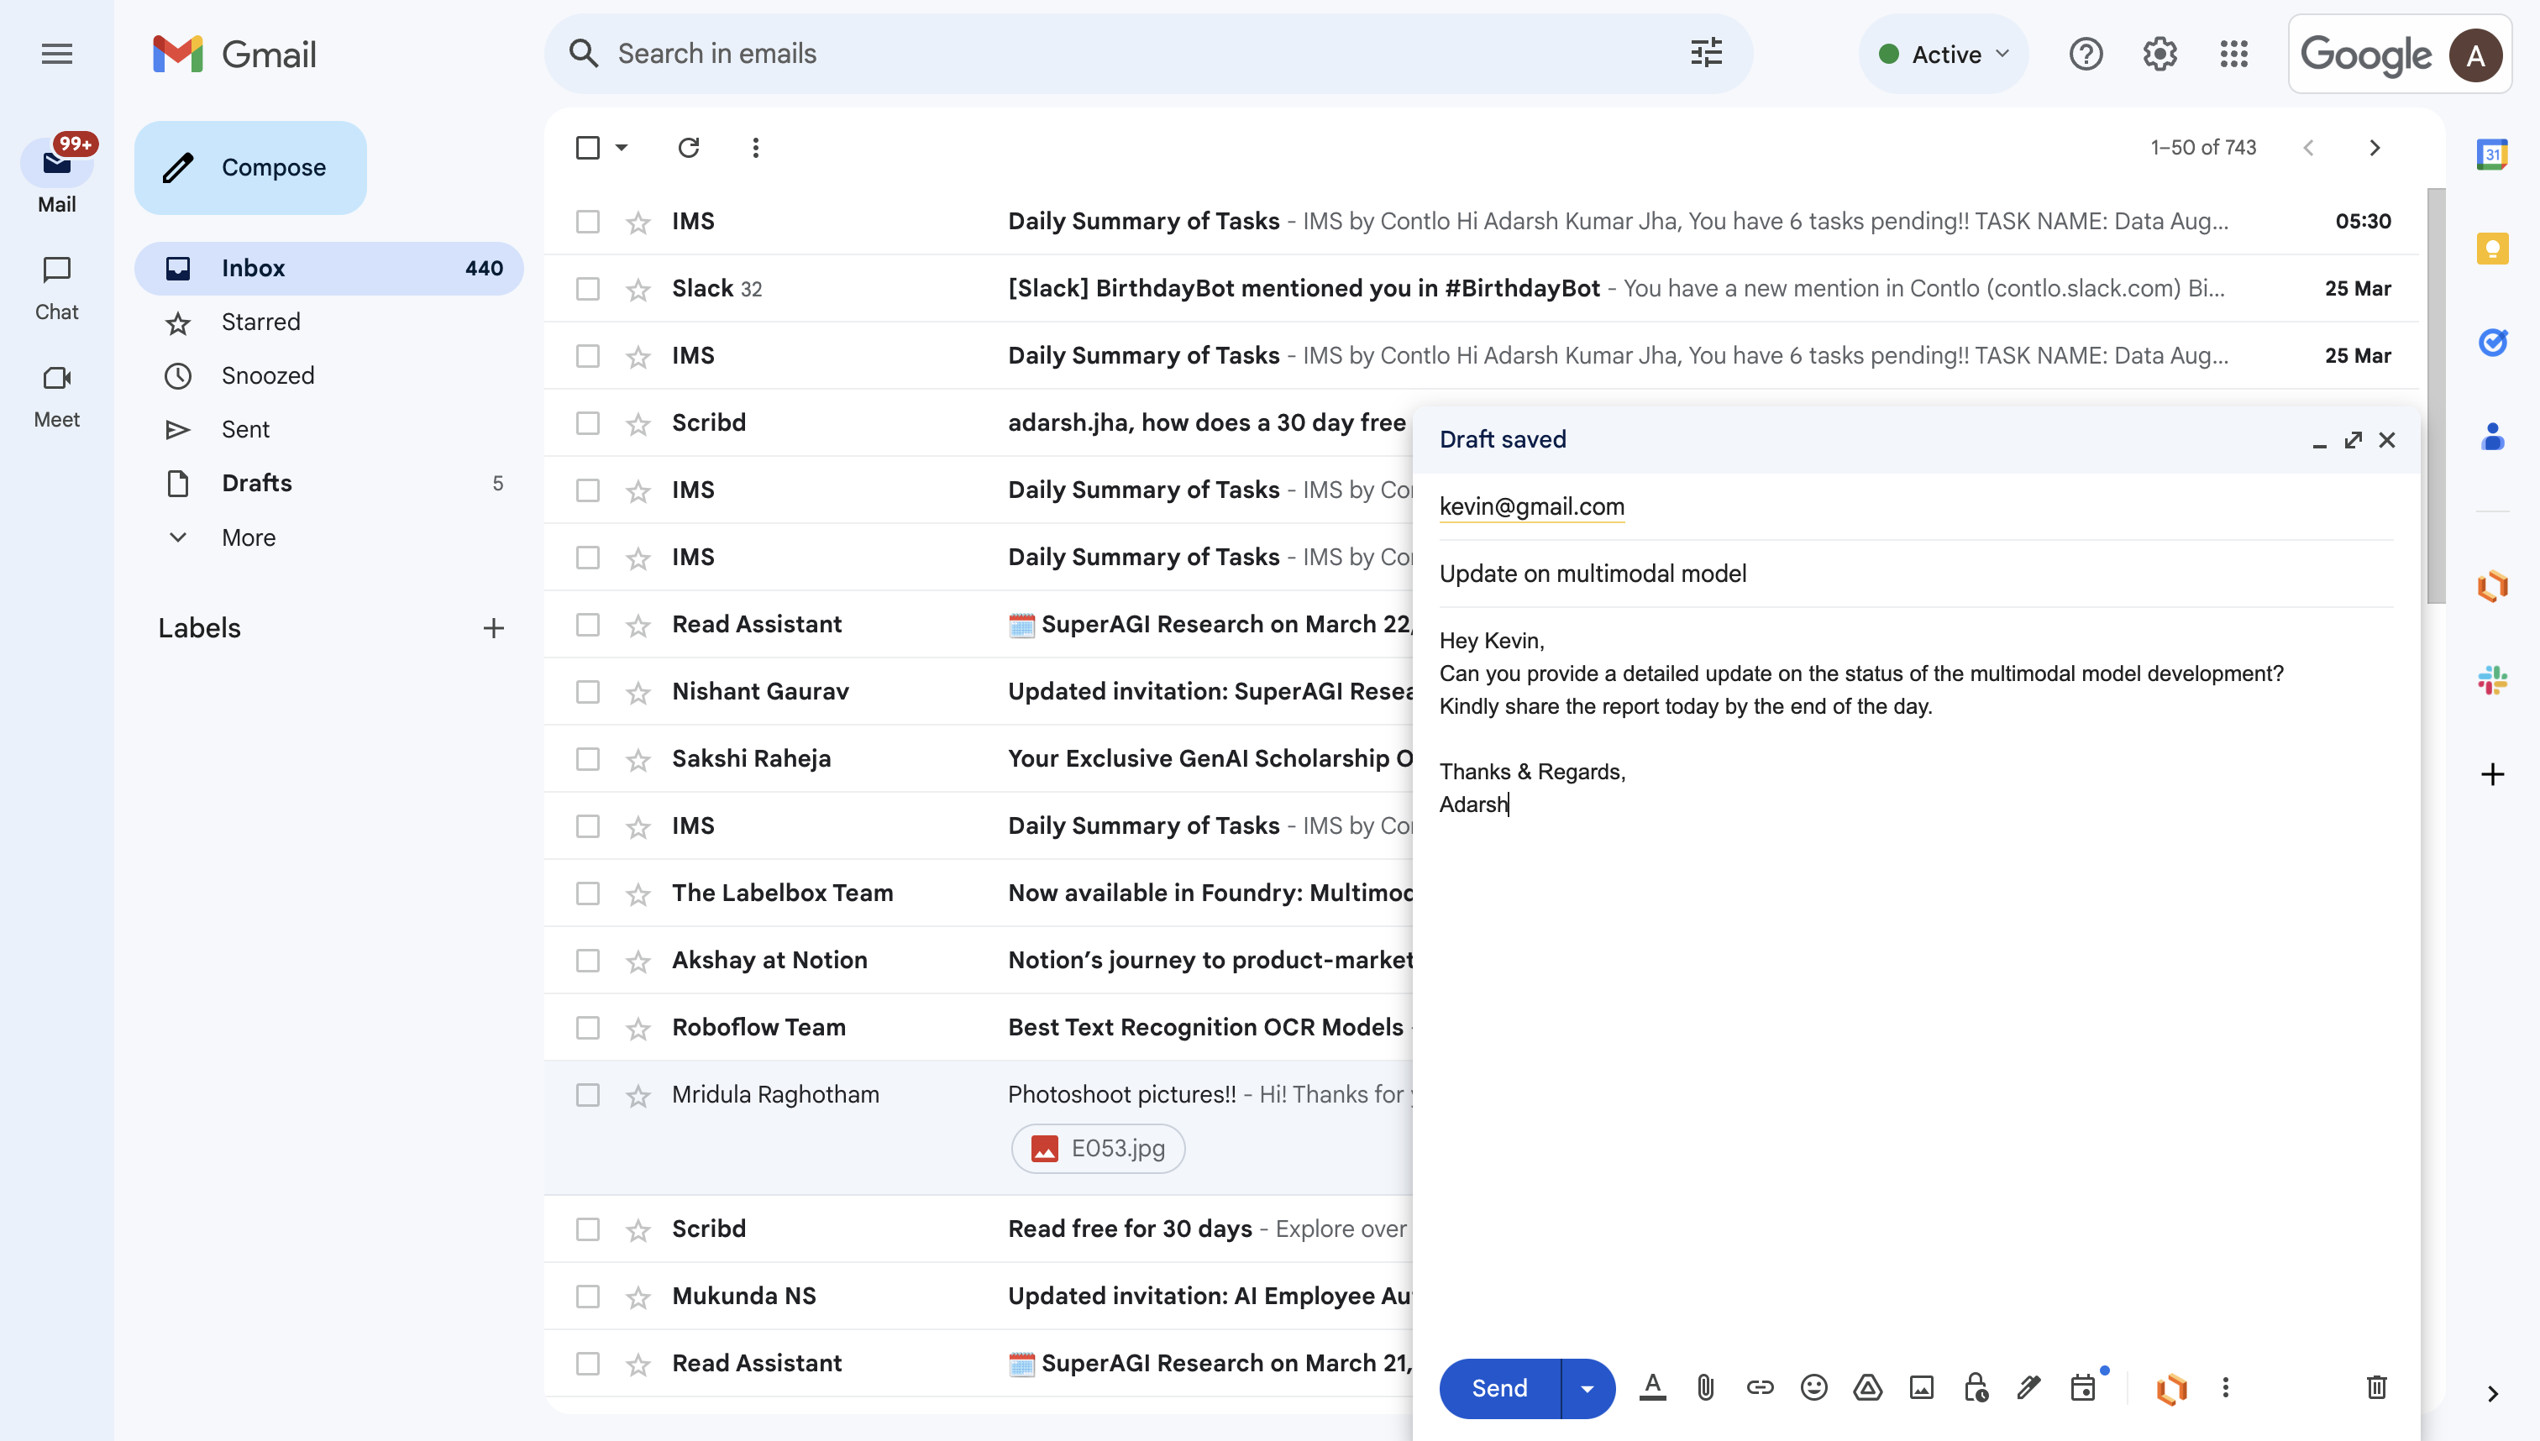Insert emoji in the draft
The width and height of the screenshot is (2540, 1441).
(x=1813, y=1387)
